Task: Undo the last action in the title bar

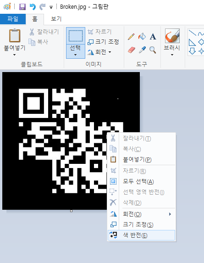Action: [x=33, y=7]
